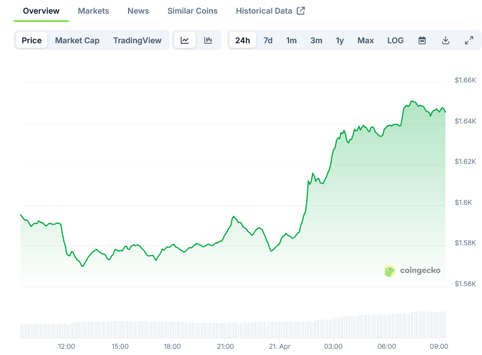Switch to line chart view icon
Image resolution: width=482 pixels, height=355 pixels.
pyautogui.click(x=185, y=40)
